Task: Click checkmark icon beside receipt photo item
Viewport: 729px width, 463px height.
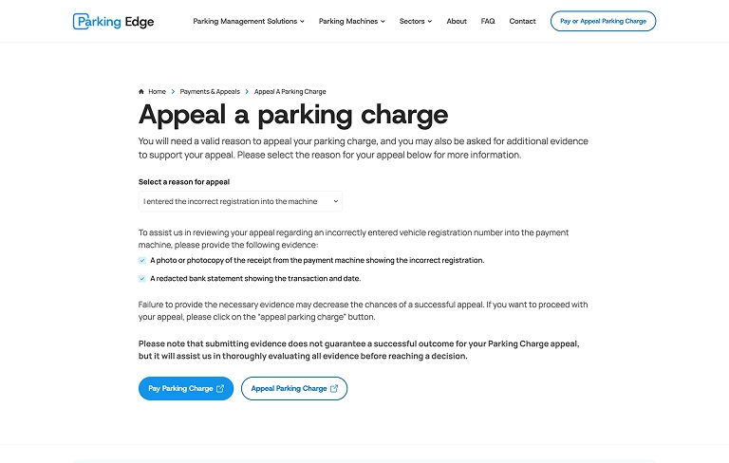Action: pyautogui.click(x=142, y=260)
